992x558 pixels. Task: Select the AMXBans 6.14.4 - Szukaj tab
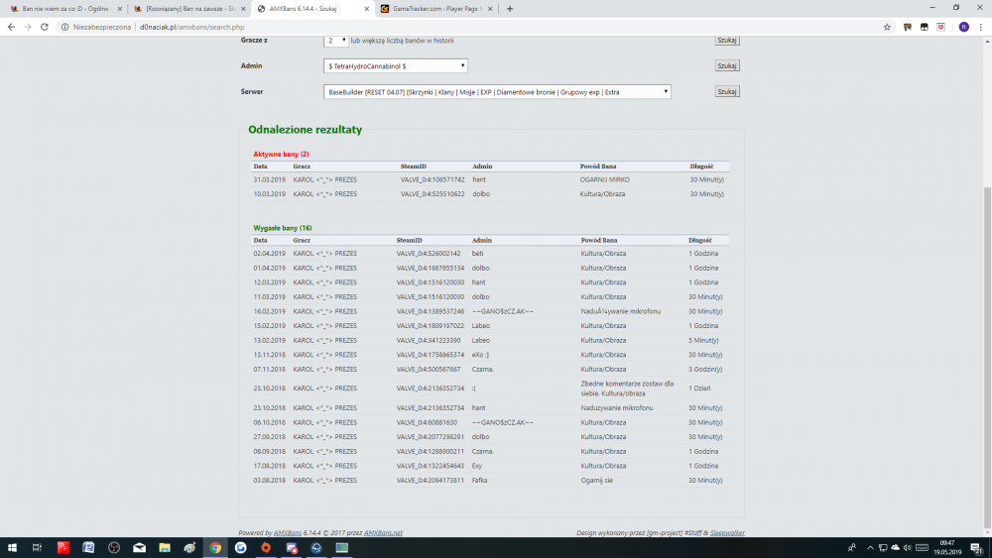coord(311,9)
